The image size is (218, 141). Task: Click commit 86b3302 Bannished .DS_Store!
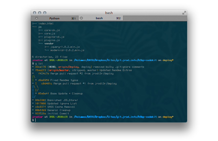[57, 100]
